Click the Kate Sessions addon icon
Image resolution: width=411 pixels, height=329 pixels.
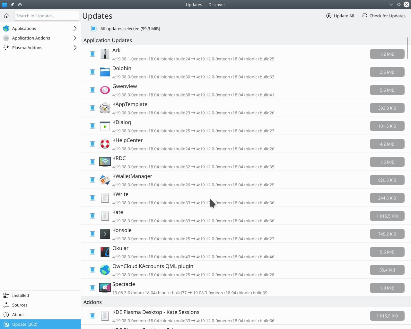(x=105, y=316)
